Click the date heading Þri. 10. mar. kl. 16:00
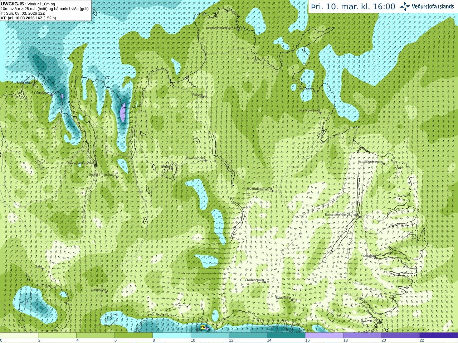This screenshot has width=458, height=343. click(x=353, y=7)
